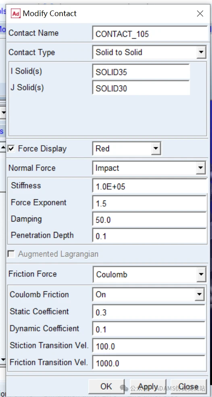The width and height of the screenshot is (212, 397).
Task: Click the OK button
Action: (x=106, y=386)
